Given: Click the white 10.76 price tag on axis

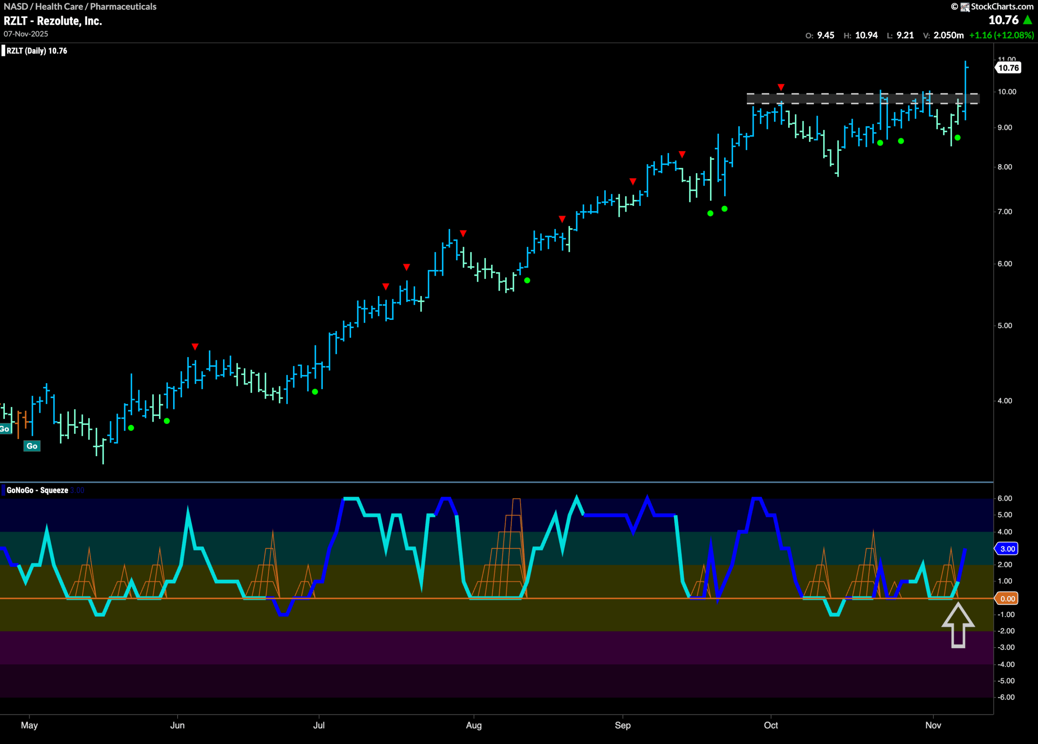Looking at the screenshot, I should tap(1008, 68).
